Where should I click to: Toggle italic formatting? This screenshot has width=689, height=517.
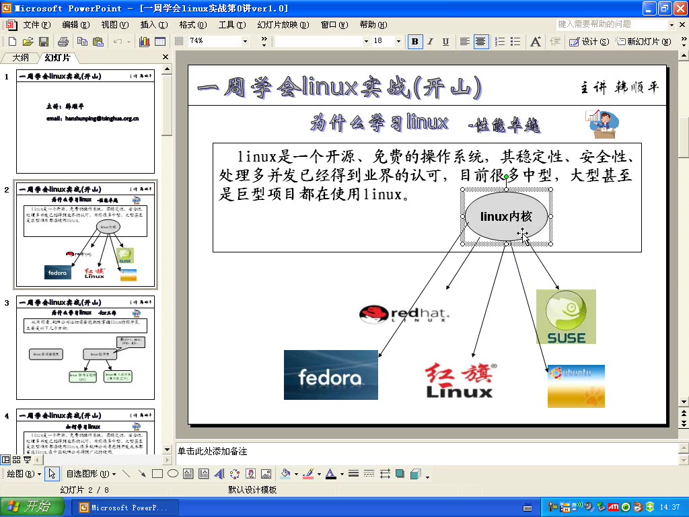coord(431,41)
